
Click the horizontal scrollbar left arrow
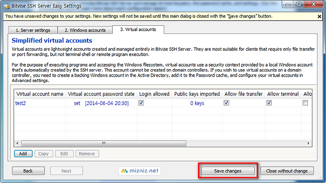click(x=18, y=143)
